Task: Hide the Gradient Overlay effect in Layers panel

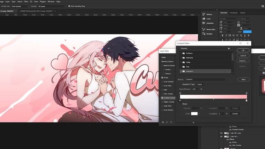Action: 230,130
